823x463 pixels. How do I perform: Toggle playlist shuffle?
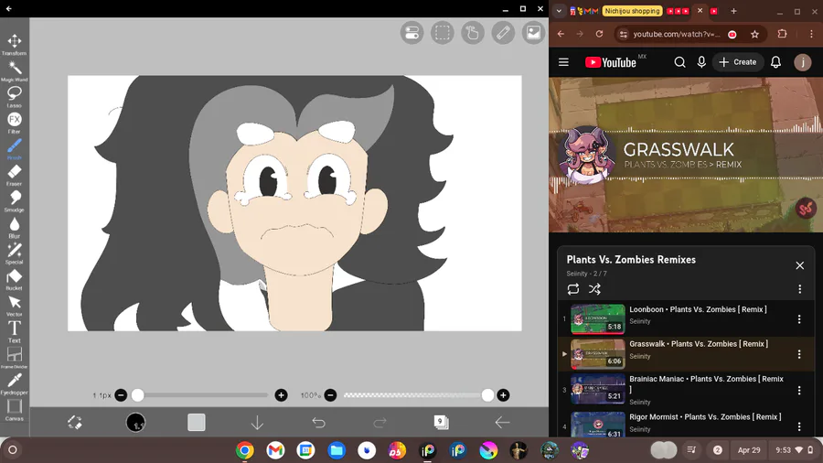594,289
